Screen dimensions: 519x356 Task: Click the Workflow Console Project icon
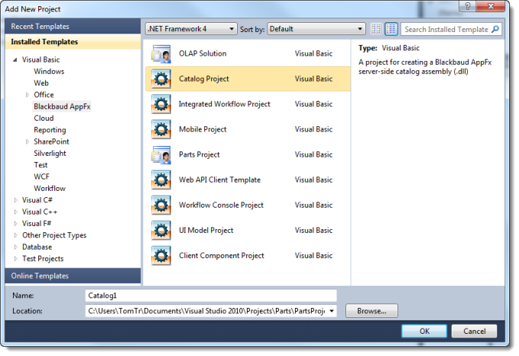coord(161,206)
